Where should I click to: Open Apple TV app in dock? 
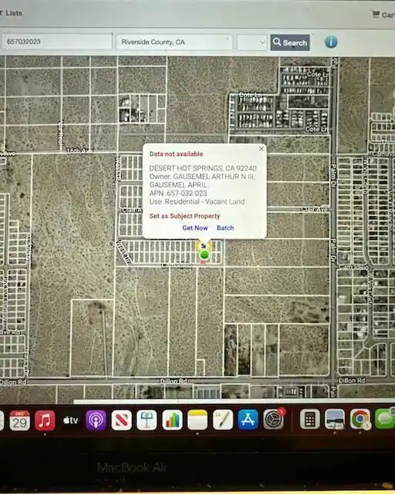point(70,420)
